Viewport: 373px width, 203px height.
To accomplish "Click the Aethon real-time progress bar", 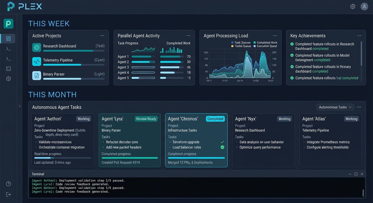I will point(63,158).
